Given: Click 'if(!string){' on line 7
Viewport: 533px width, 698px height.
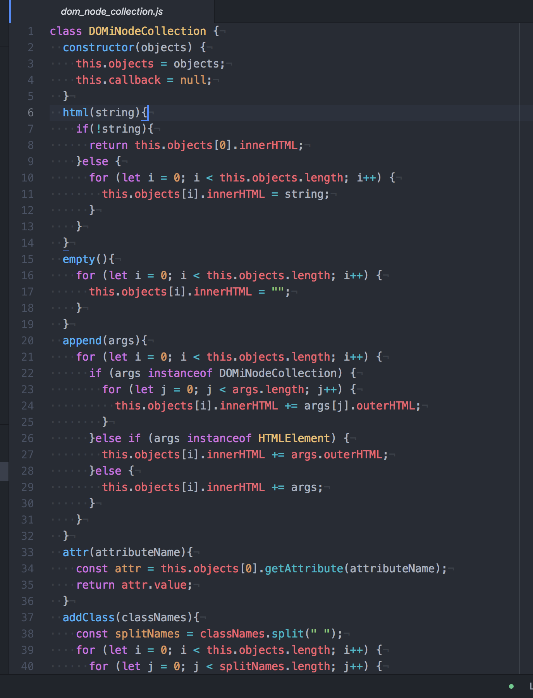Looking at the screenshot, I should click(x=115, y=129).
